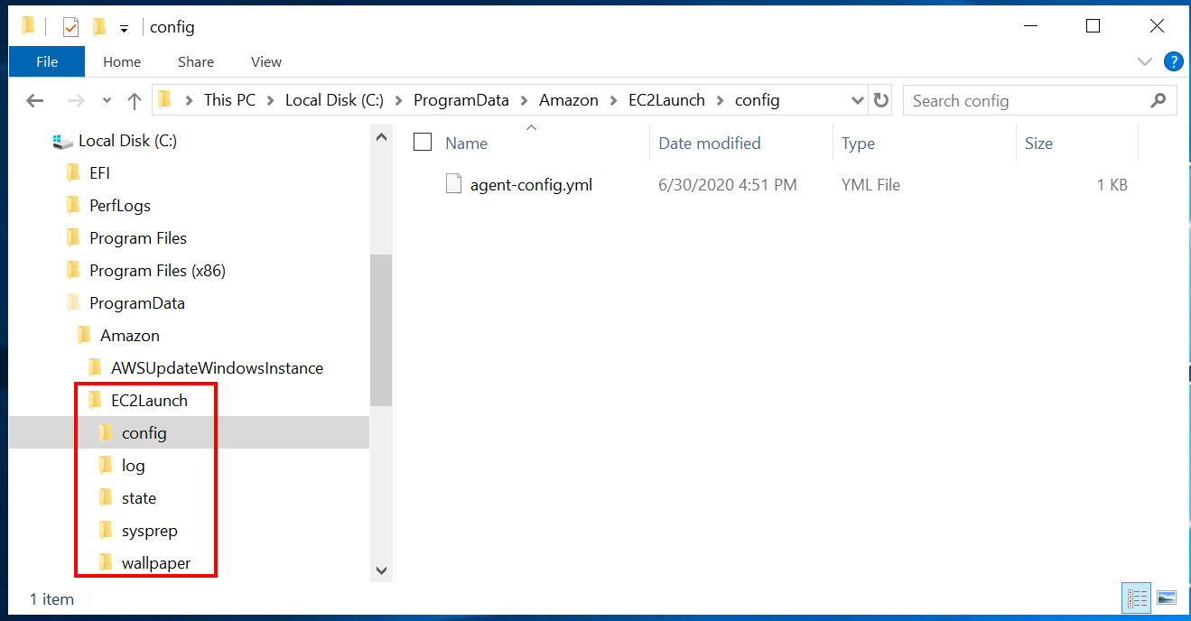Screen dimensions: 1191x621
Task: Click the search magnifier icon
Action: [x=1158, y=100]
